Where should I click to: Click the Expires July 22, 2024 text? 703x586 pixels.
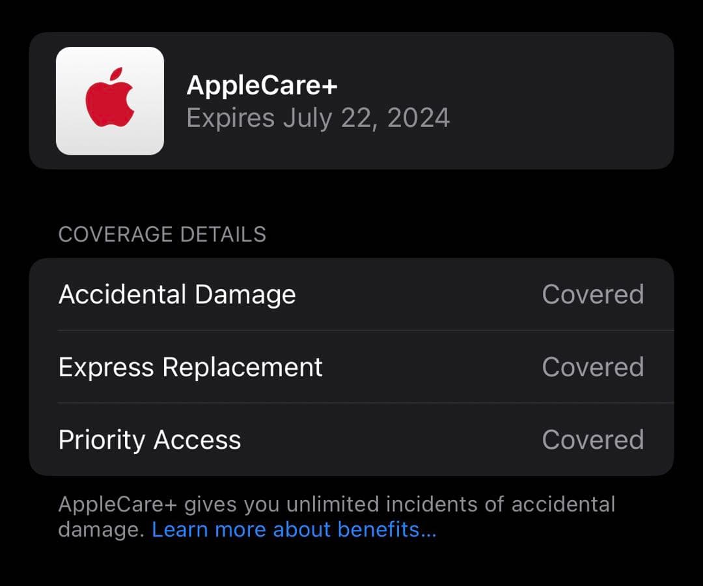[x=318, y=118]
